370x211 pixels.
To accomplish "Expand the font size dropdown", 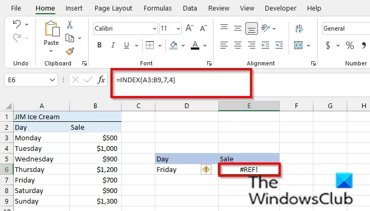I will click(x=178, y=28).
